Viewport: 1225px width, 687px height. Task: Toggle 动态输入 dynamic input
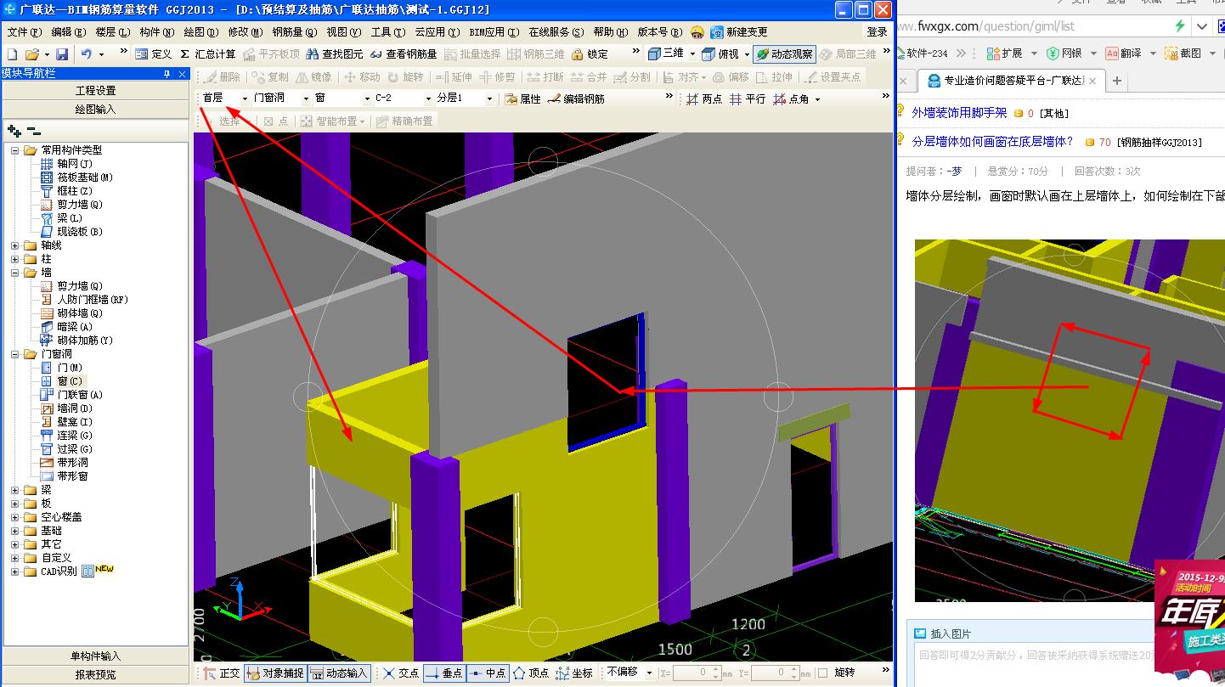(x=338, y=673)
